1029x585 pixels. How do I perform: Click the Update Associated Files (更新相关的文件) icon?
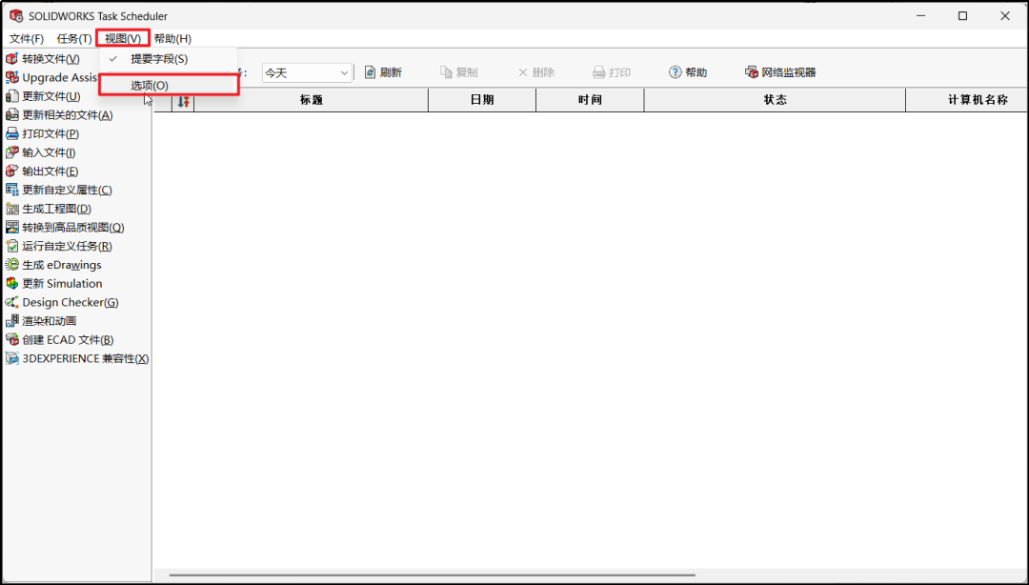click(x=11, y=115)
